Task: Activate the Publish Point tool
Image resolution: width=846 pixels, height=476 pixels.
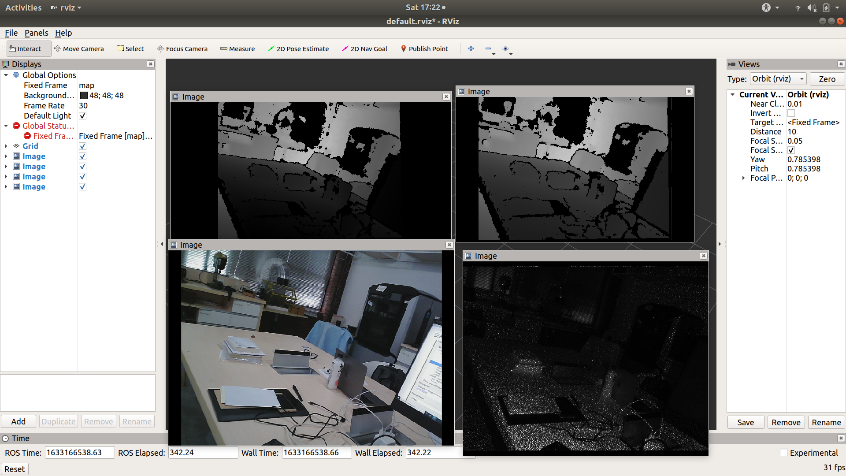Action: point(424,49)
